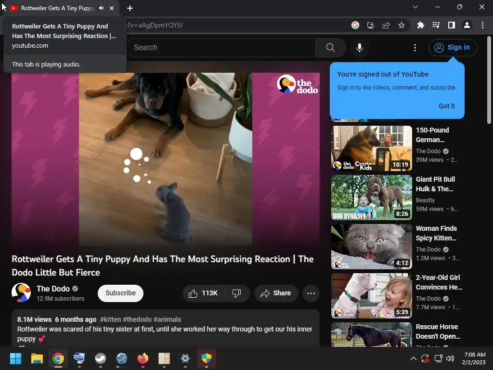Click into the YouTube Search field
This screenshot has height=370, width=493.
(x=221, y=48)
